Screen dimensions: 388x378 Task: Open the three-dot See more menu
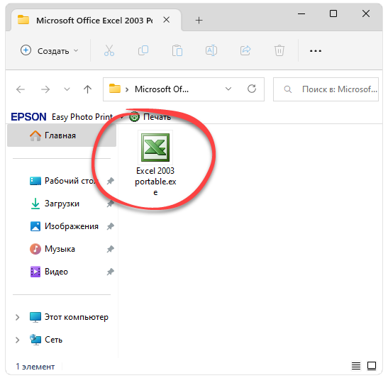click(316, 51)
